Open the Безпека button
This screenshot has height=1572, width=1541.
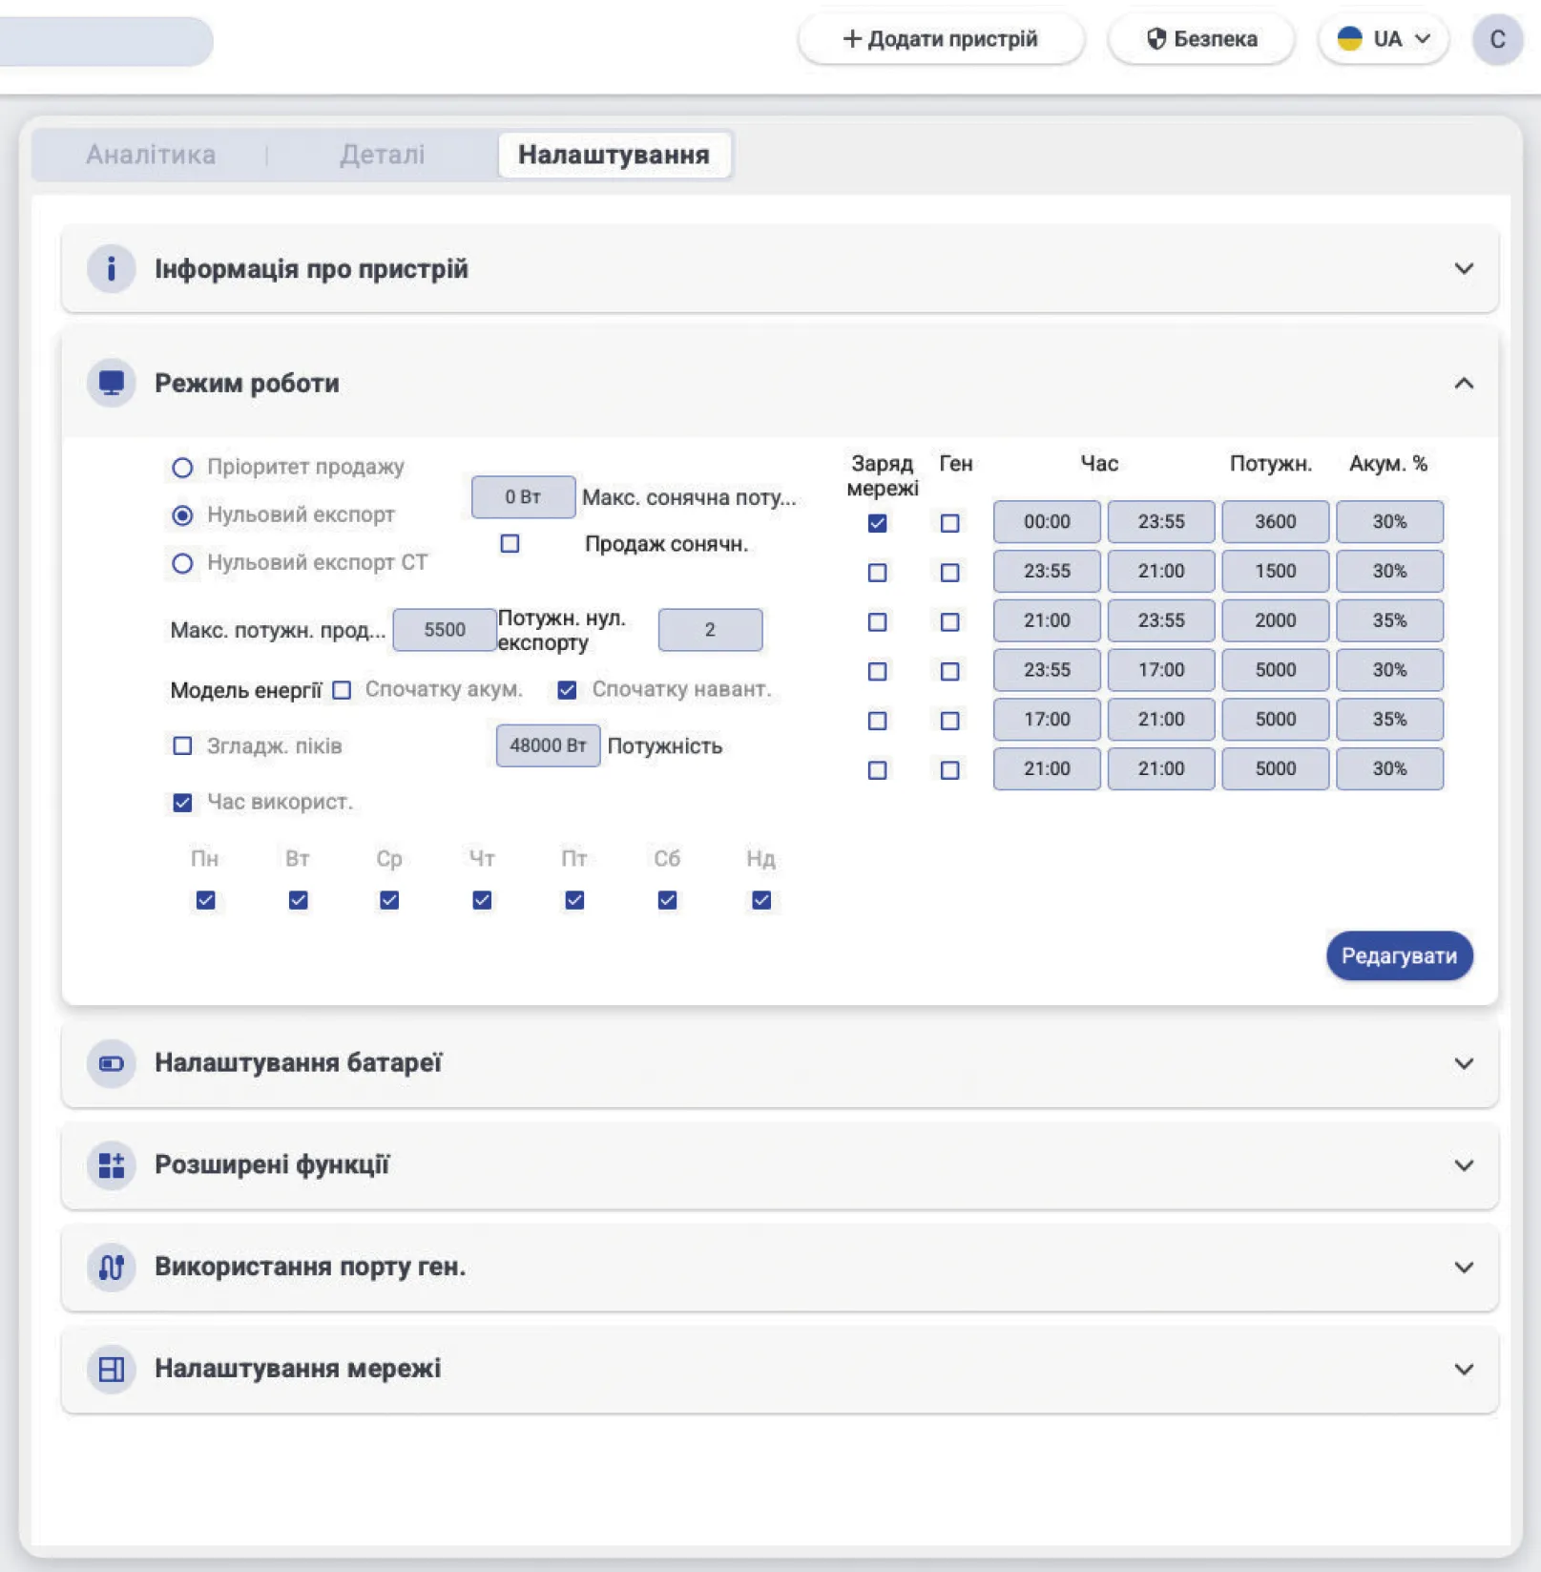(1201, 39)
